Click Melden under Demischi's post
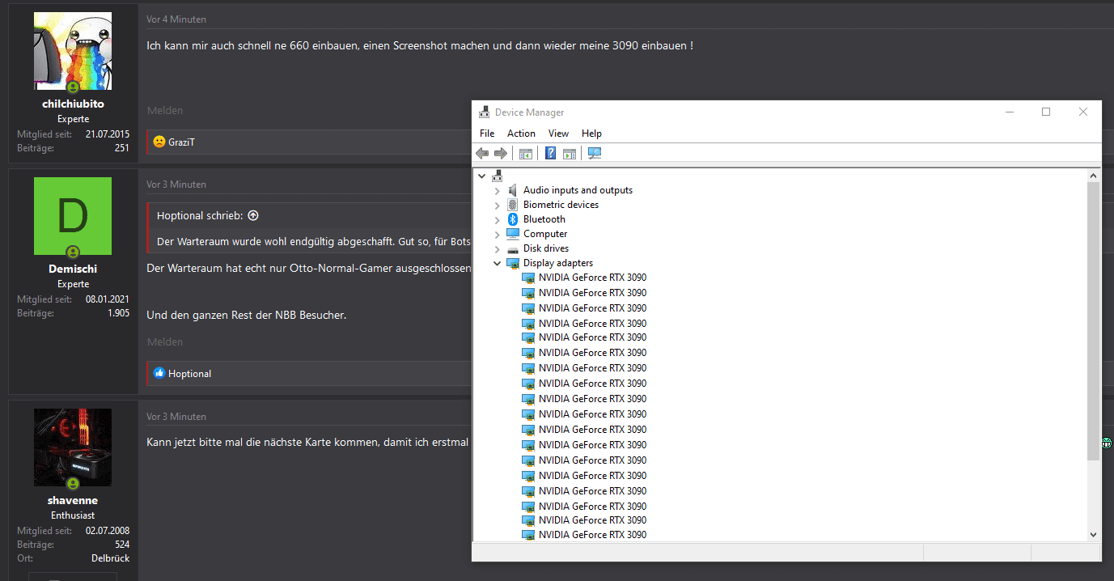Image resolution: width=1114 pixels, height=581 pixels. pos(165,343)
